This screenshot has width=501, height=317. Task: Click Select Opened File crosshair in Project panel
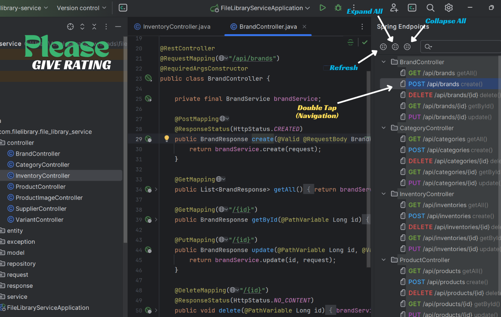coord(71,27)
